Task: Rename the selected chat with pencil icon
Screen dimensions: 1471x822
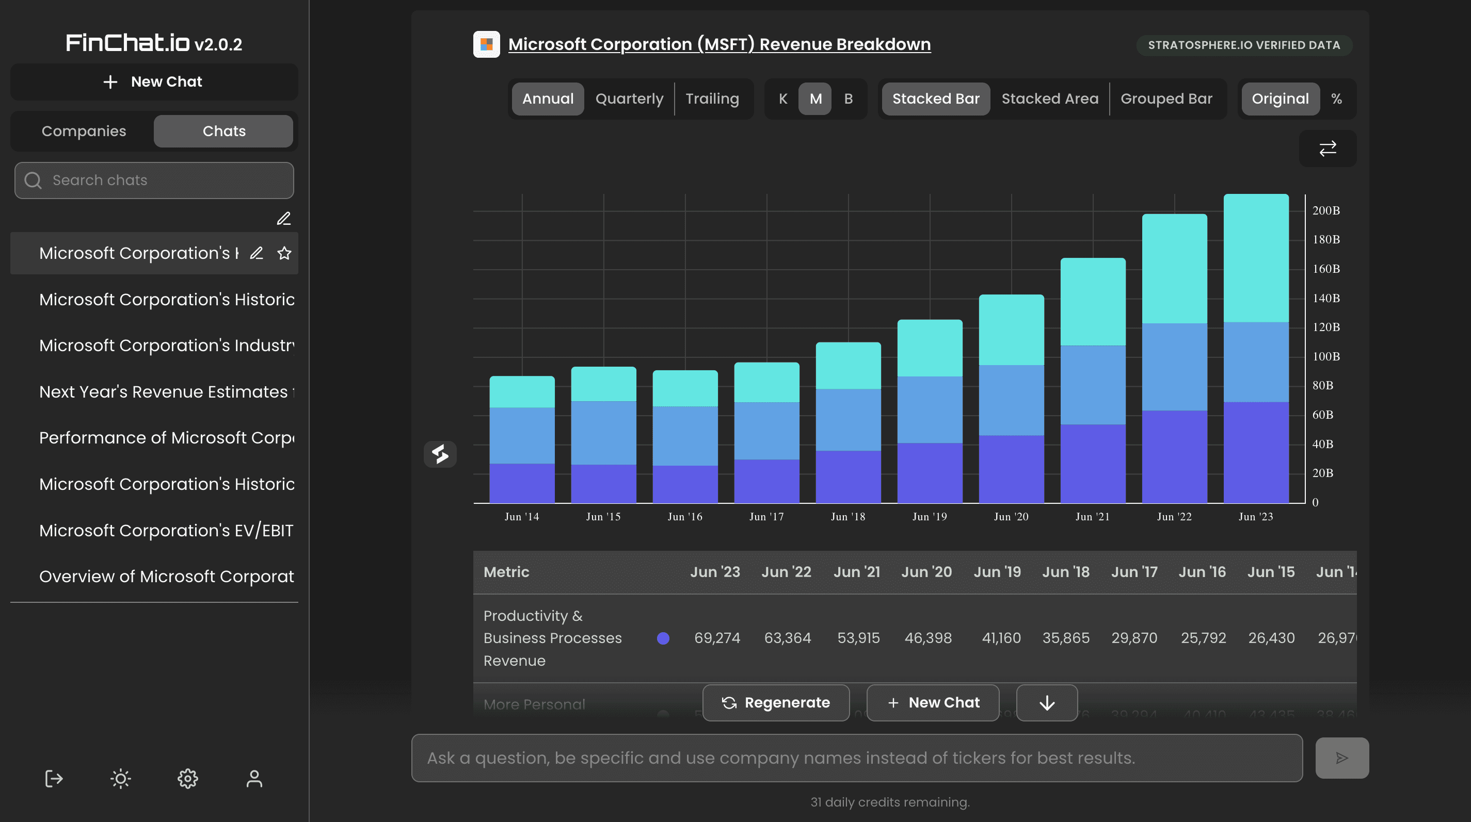Action: (257, 253)
